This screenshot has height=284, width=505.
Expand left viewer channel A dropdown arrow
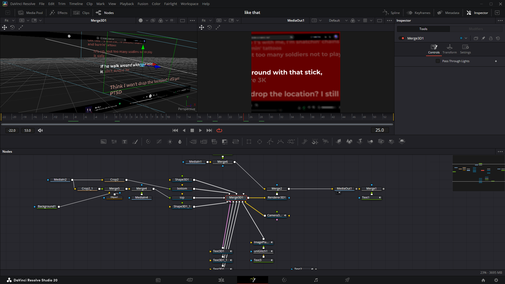(28, 20)
